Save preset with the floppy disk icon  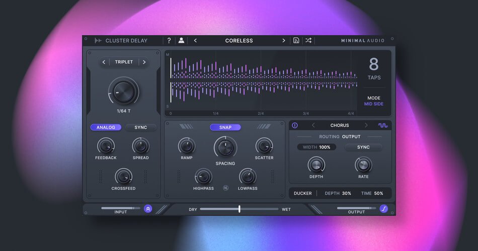(296, 41)
